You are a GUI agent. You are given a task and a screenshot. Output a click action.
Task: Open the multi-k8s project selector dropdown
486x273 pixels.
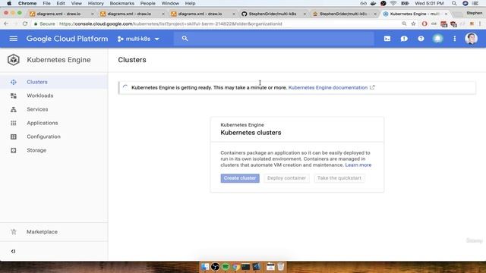click(138, 39)
